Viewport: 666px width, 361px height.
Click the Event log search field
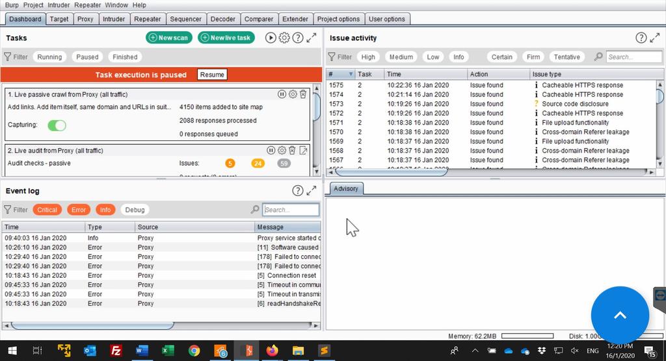[291, 210]
